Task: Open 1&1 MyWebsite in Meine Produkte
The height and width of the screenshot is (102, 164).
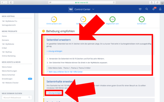Action: tap(8, 44)
